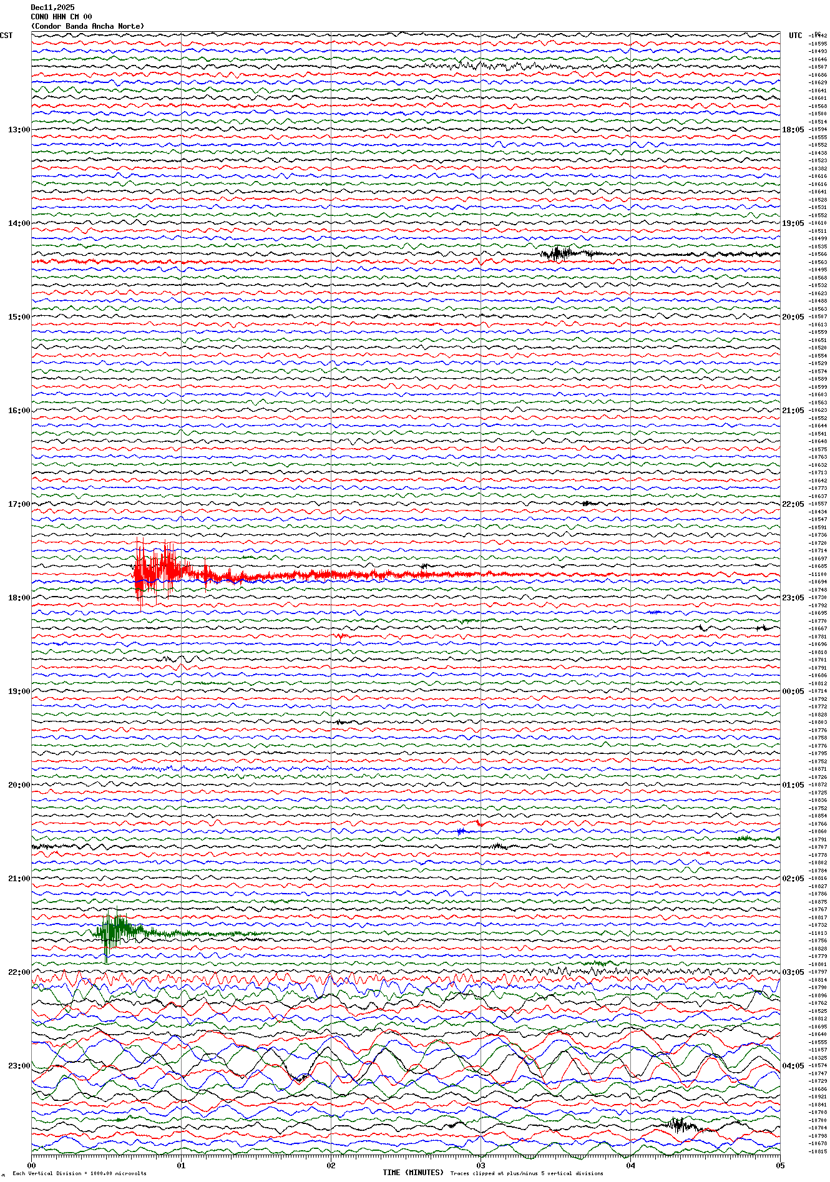Click the vertical division microvolts scale note
The image size is (830, 1182).
pyautogui.click(x=79, y=1173)
